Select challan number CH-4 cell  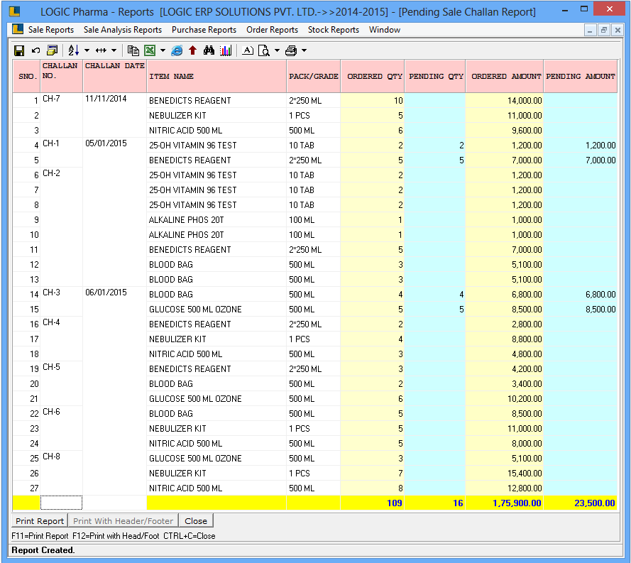tap(62, 339)
